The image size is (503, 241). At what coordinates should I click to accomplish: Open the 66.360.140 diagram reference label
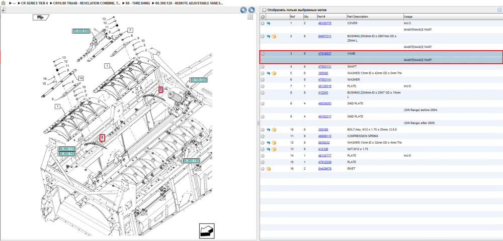pyautogui.click(x=67, y=154)
